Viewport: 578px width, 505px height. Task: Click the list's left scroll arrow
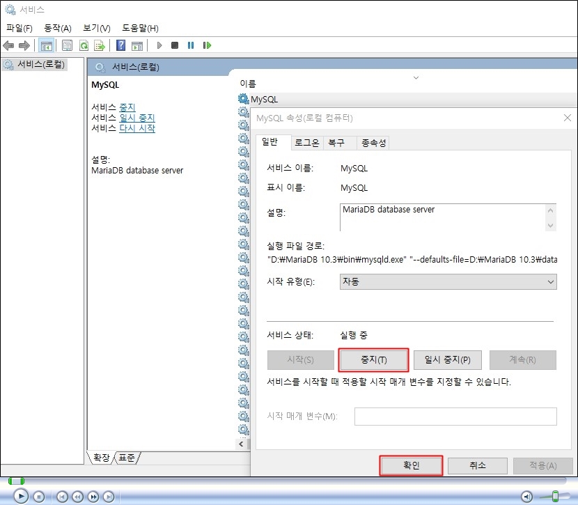[x=241, y=444]
